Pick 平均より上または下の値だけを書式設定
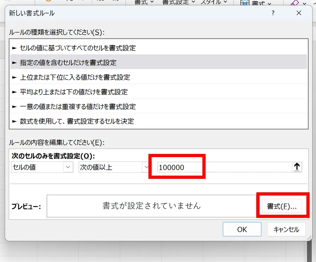 pyautogui.click(x=73, y=92)
